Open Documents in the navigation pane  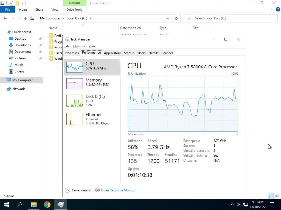click(x=23, y=52)
